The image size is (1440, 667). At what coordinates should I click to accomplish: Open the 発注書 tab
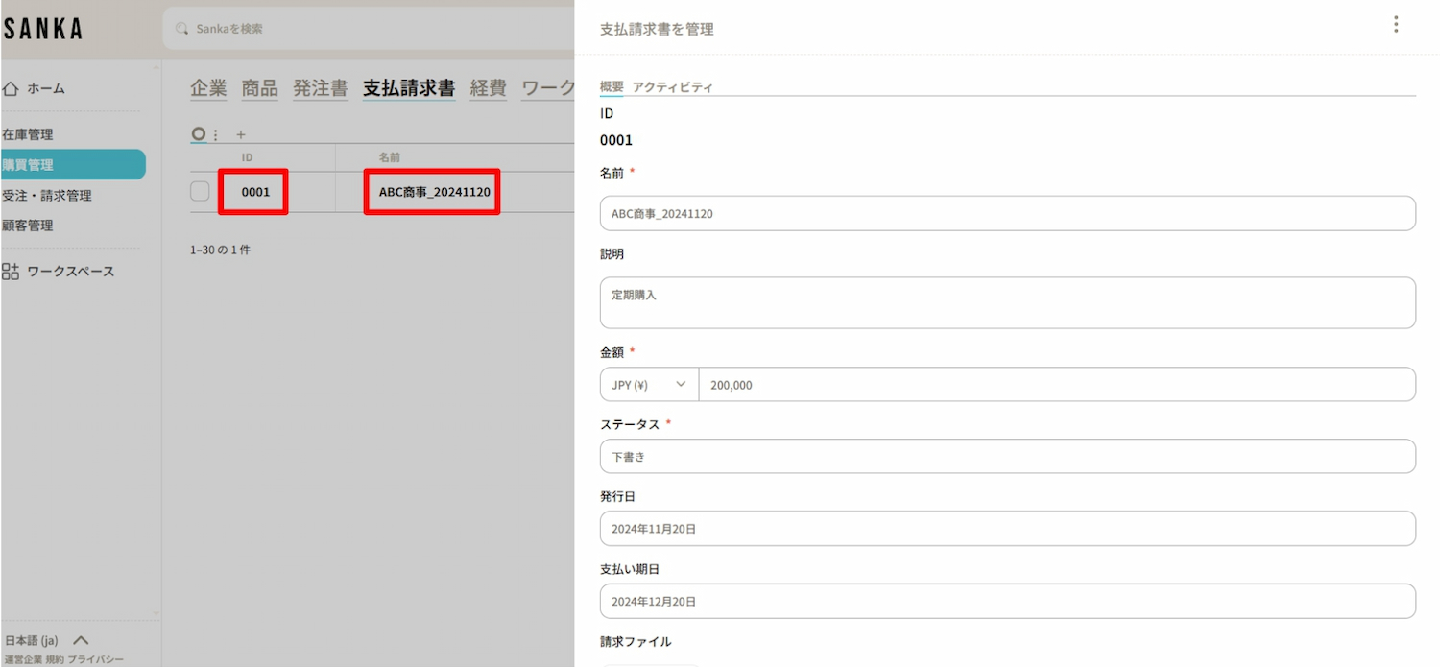click(x=320, y=88)
